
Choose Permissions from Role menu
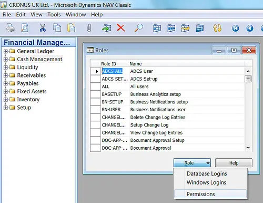tap(210, 194)
